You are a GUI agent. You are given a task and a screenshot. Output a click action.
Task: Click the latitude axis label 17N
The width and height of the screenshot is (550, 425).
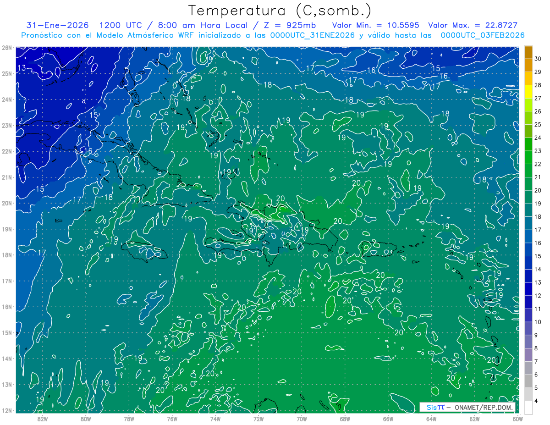click(x=6, y=281)
